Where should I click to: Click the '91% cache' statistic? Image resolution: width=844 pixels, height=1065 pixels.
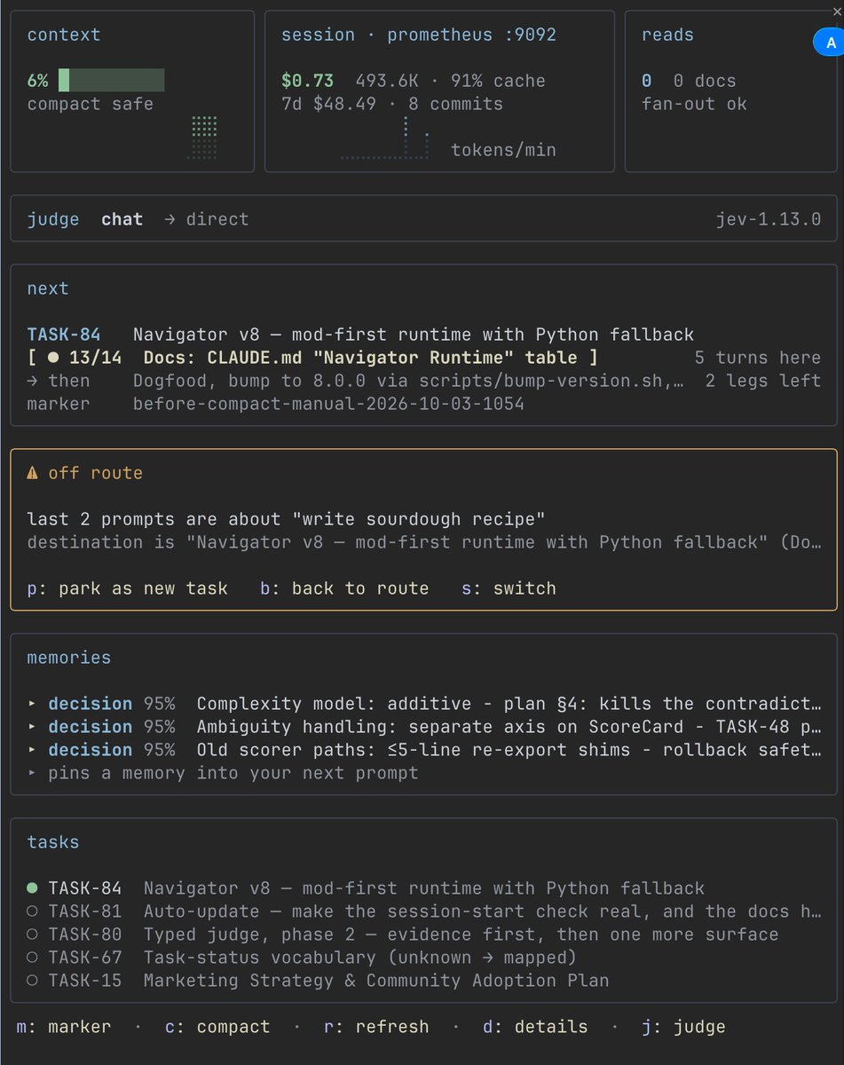point(498,81)
